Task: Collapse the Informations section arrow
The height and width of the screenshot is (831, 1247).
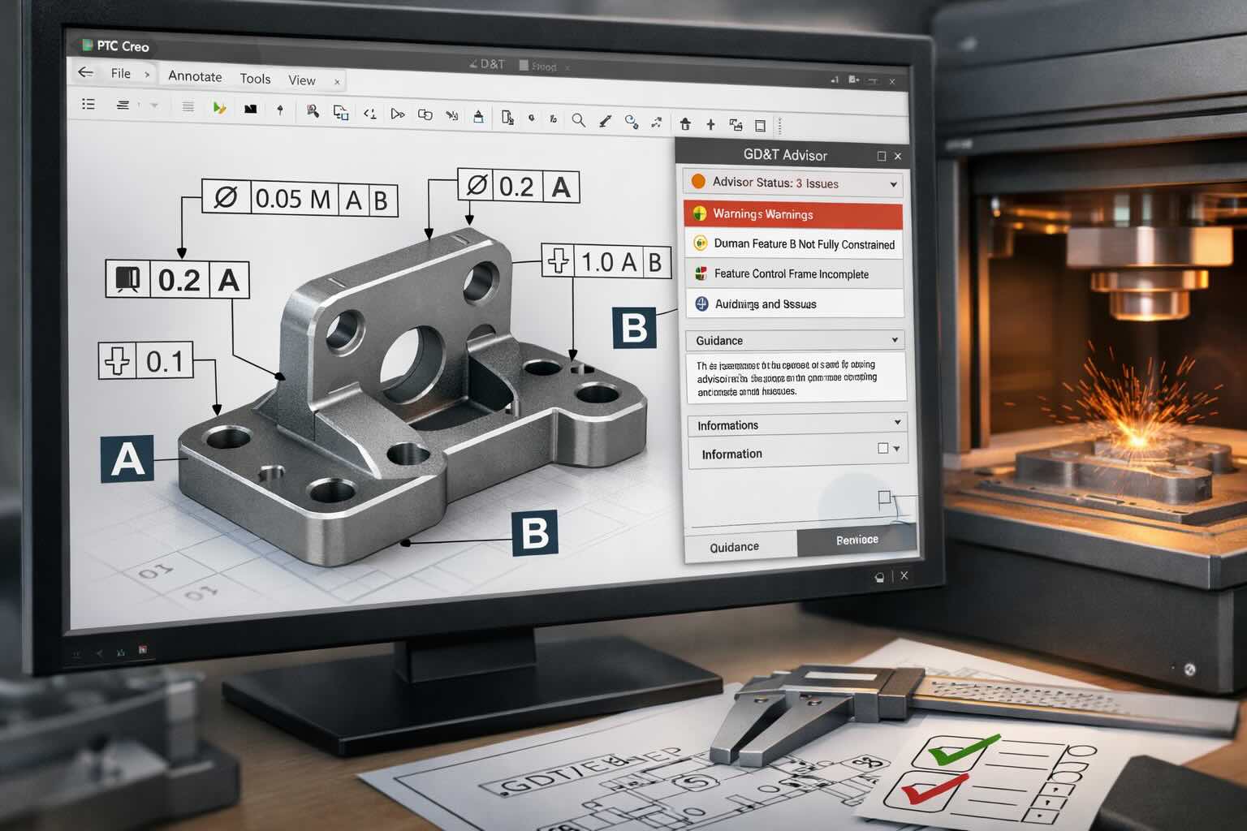Action: (x=897, y=422)
